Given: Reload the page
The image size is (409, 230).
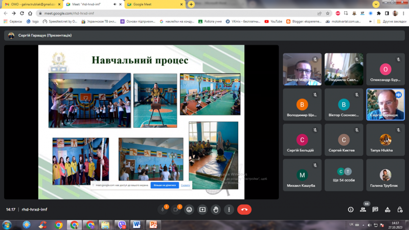Looking at the screenshot, I should (22, 13).
